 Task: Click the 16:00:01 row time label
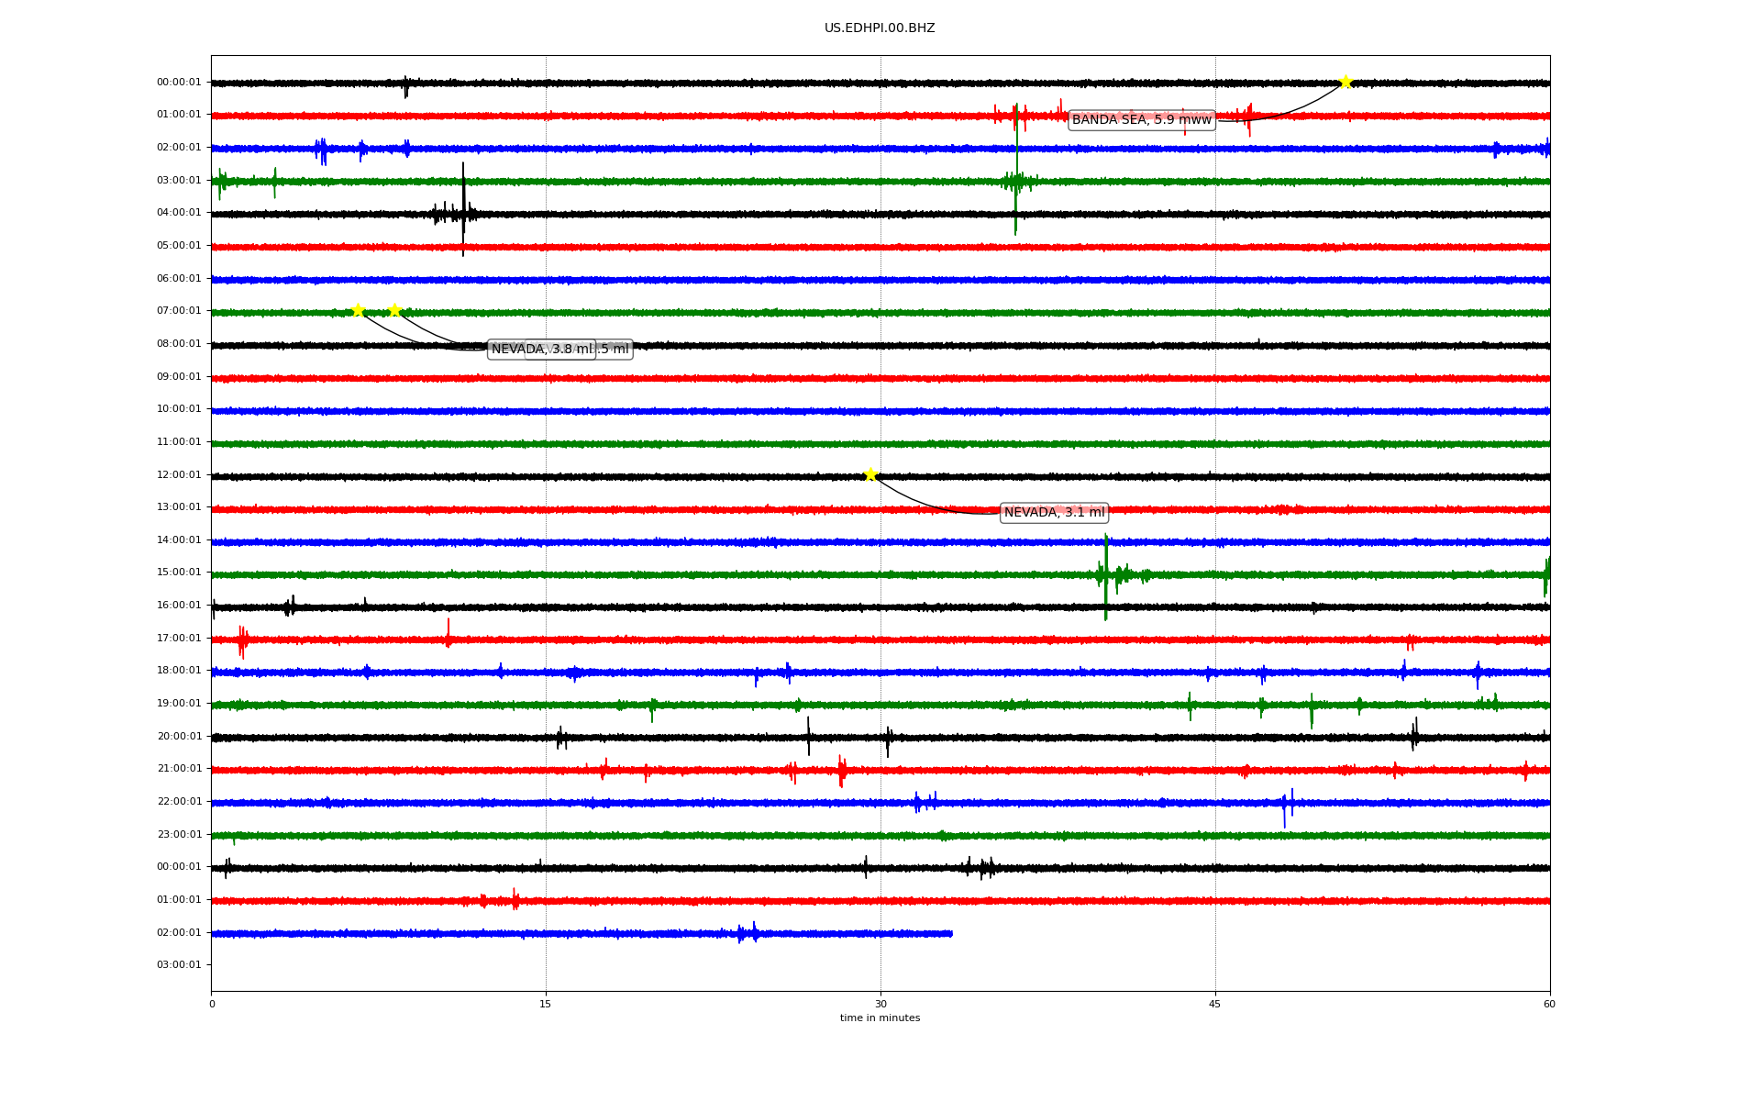[179, 606]
